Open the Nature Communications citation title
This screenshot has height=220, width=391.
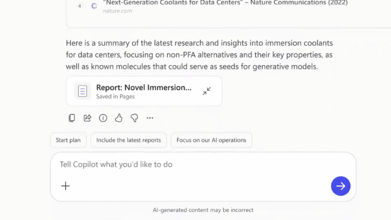(x=225, y=3)
